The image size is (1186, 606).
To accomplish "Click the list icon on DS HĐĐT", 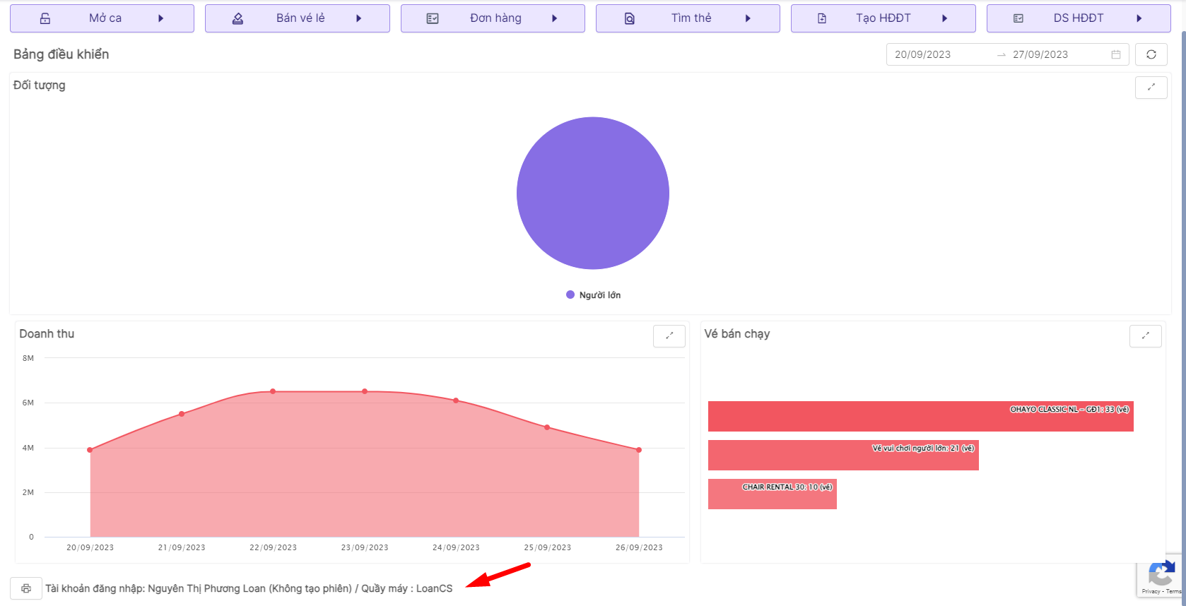I will point(1018,18).
